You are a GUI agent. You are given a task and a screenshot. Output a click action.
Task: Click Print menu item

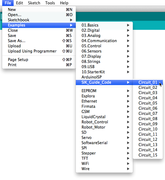coord(39,65)
